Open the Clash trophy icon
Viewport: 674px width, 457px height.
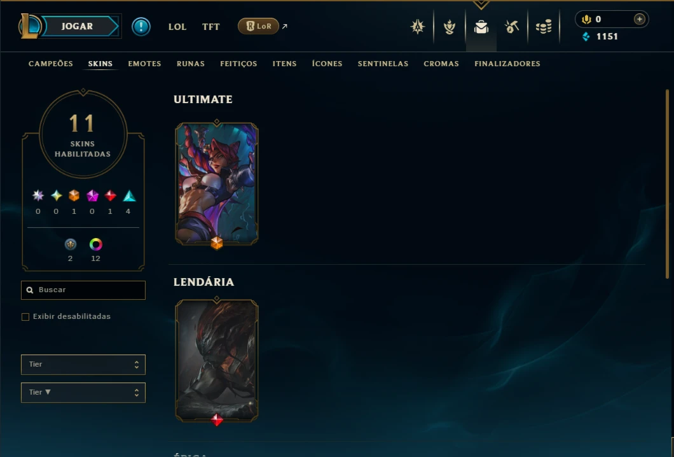tap(449, 27)
